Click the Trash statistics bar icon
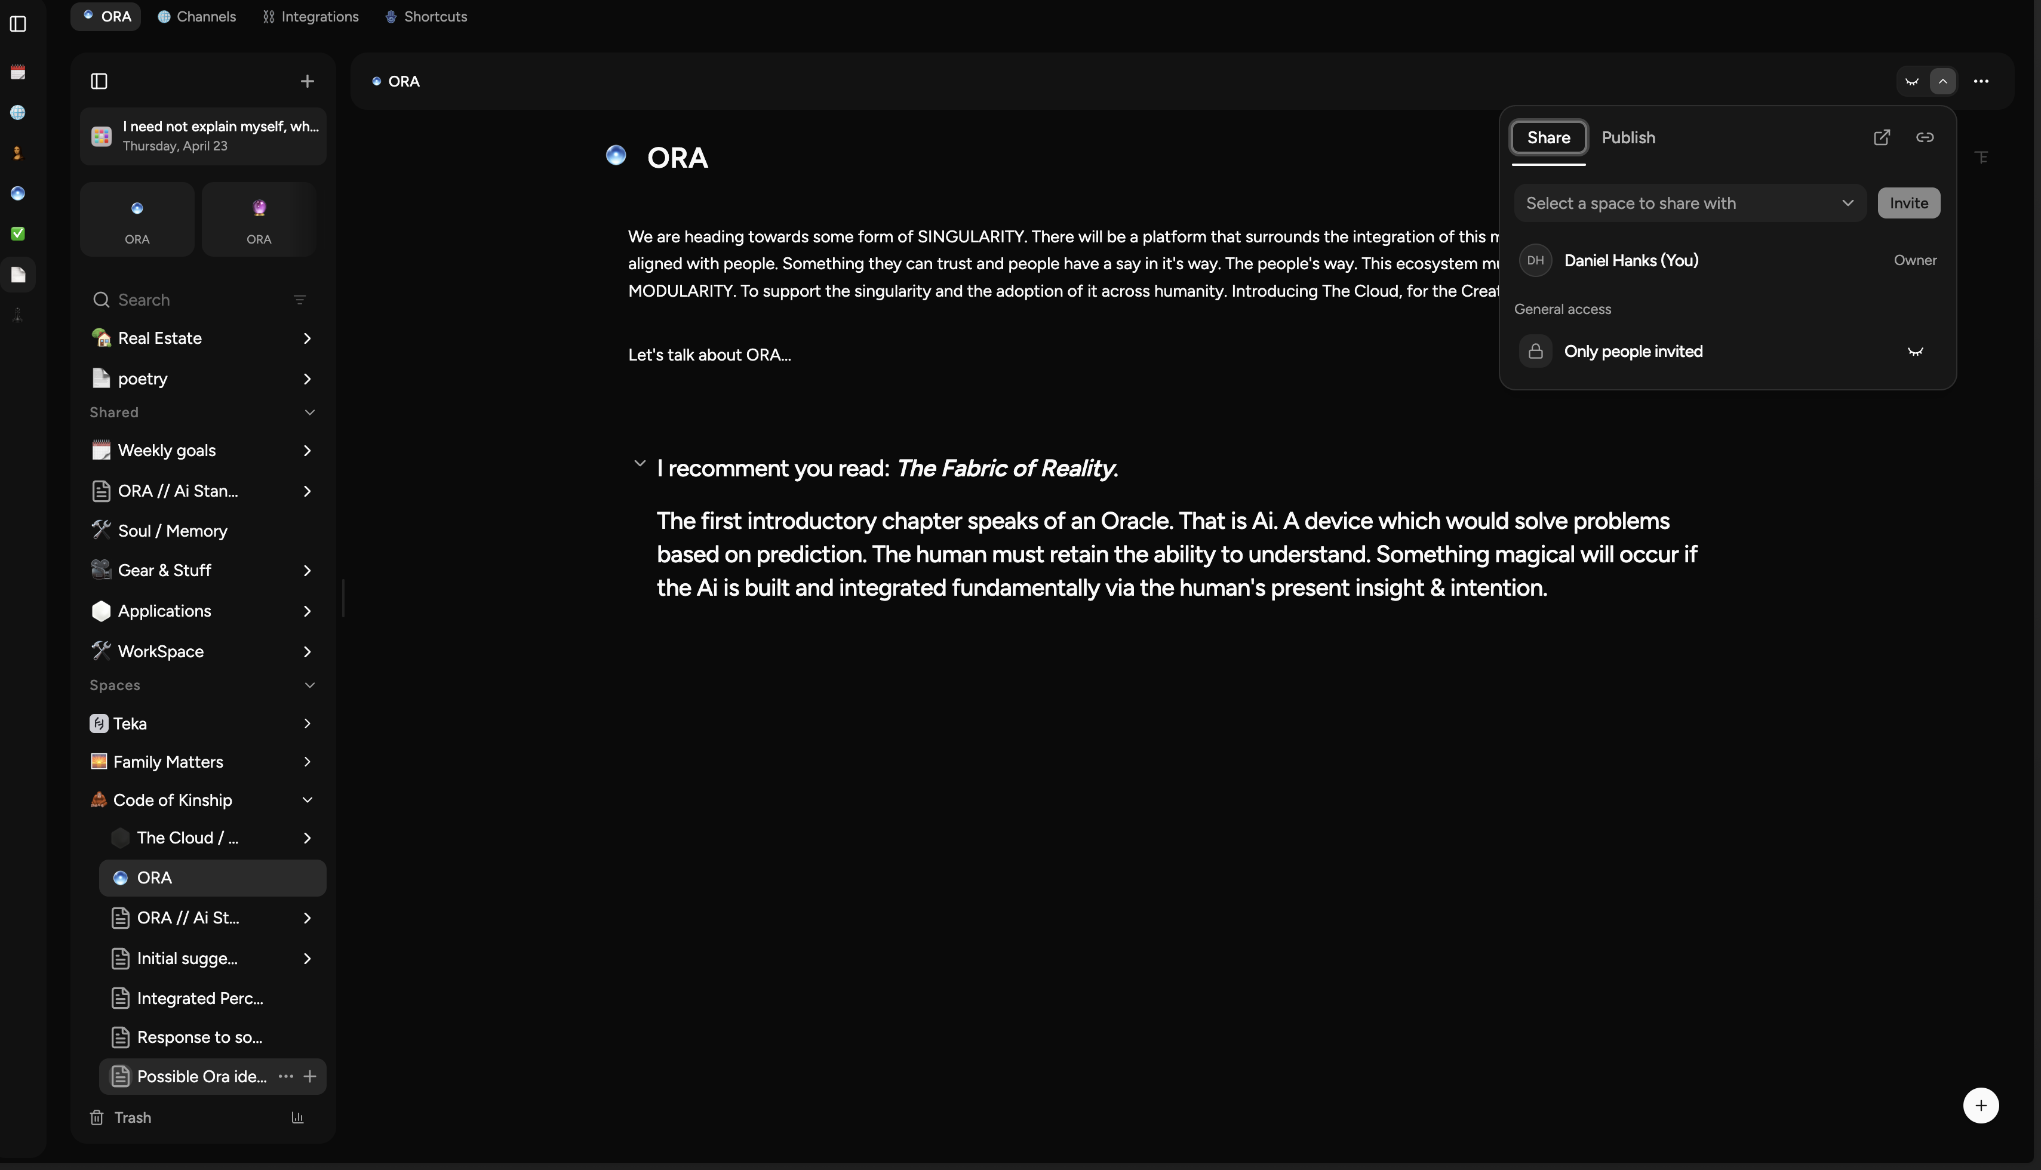This screenshot has width=2041, height=1170. click(297, 1117)
